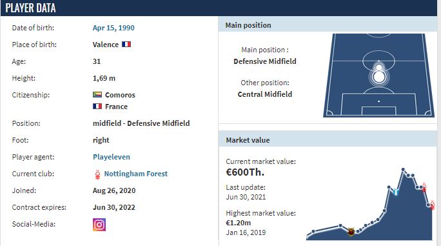Click the small position marker on pitch
The height and width of the screenshot is (246, 441).
pos(379,67)
